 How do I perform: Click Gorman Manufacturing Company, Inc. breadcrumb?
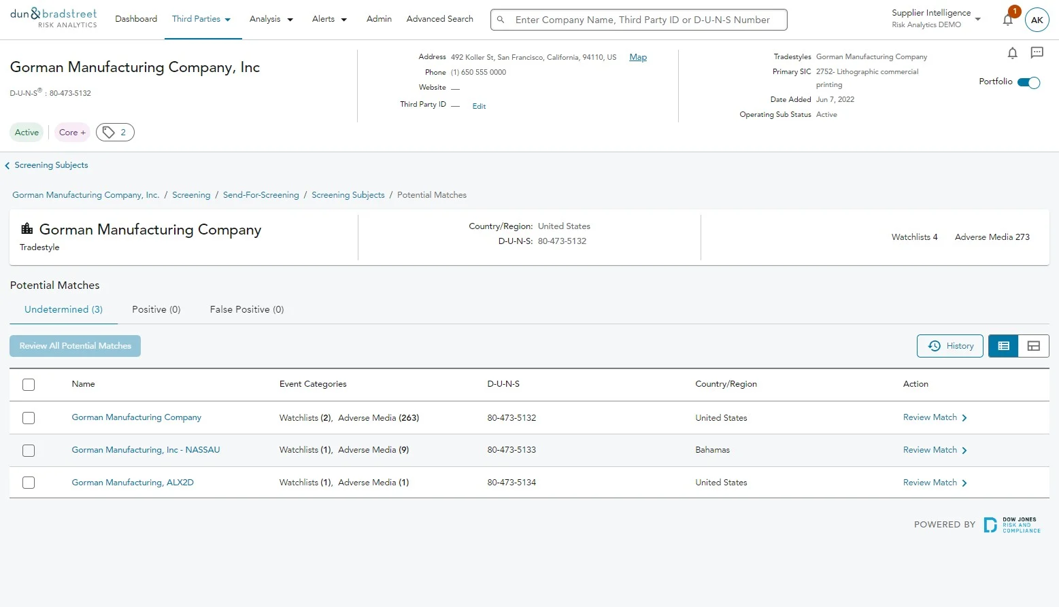pos(86,195)
